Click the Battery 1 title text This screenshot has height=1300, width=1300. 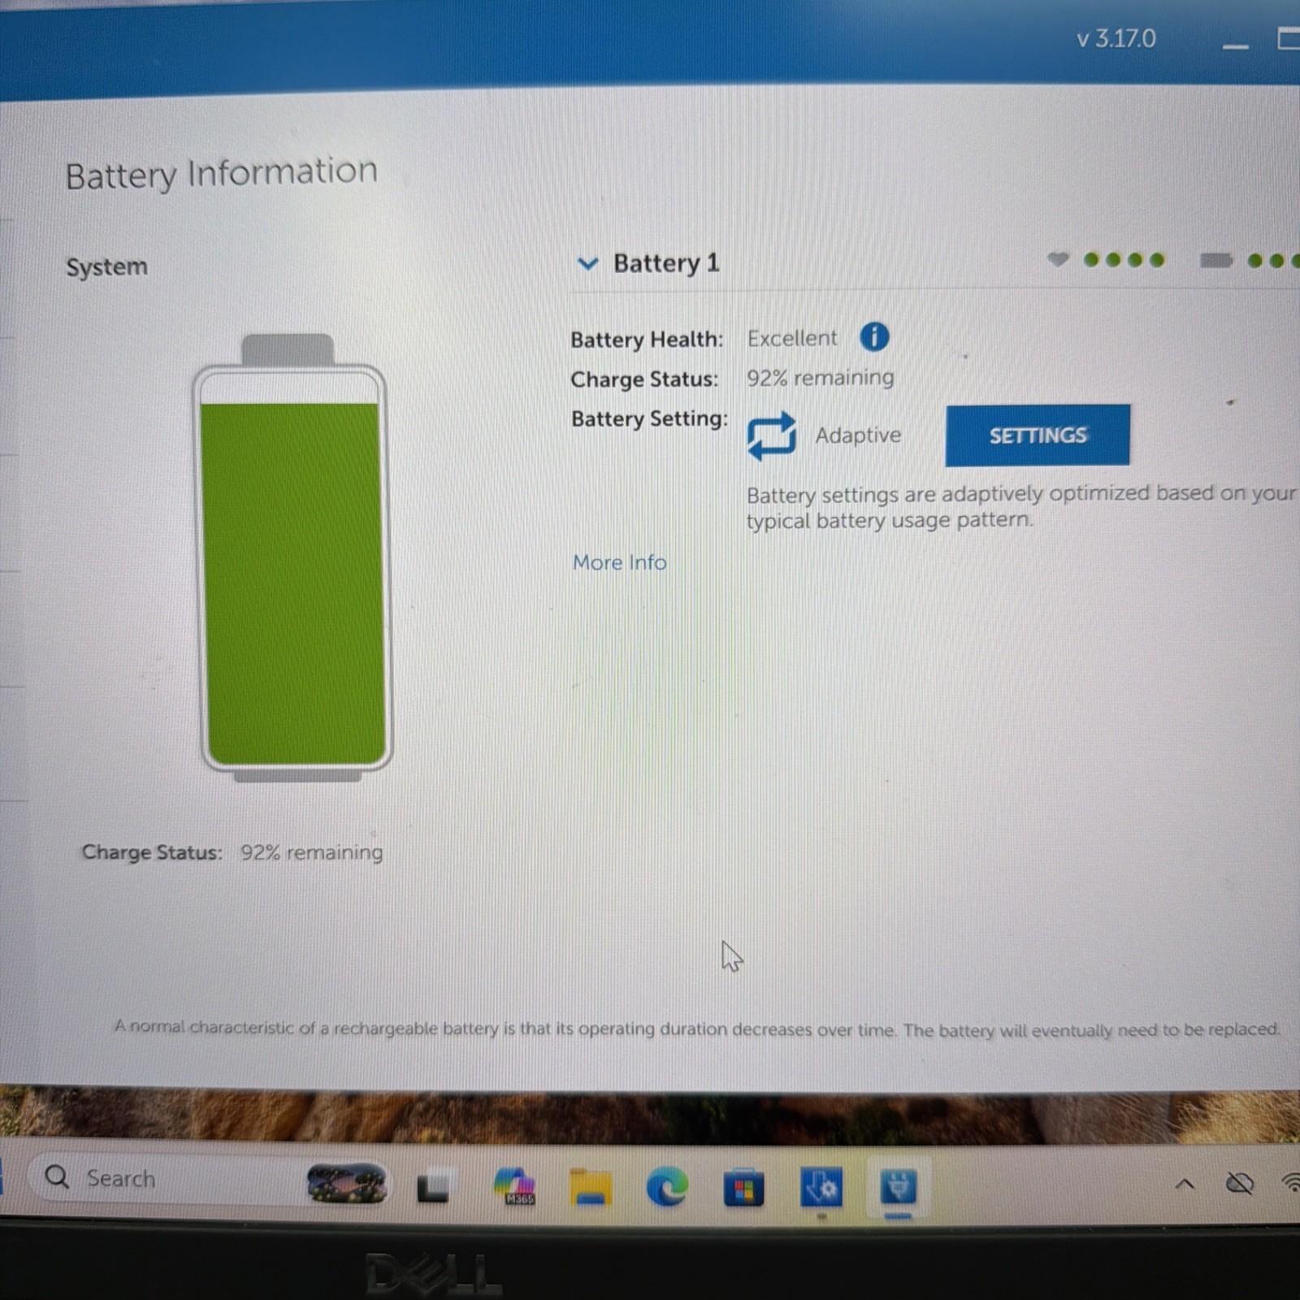click(666, 263)
